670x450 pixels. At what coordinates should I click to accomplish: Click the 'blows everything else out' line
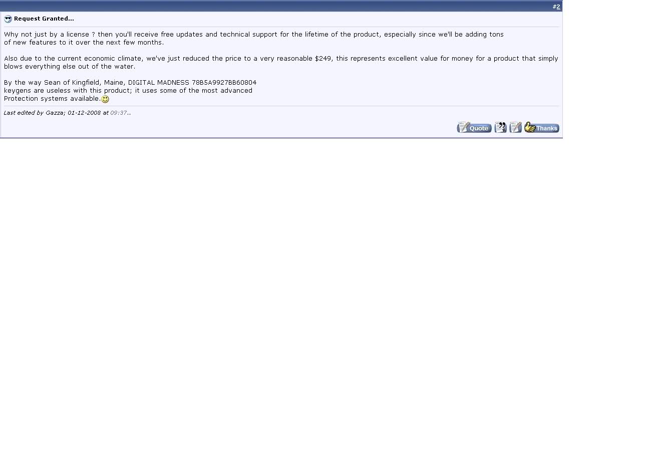pyautogui.click(x=70, y=67)
